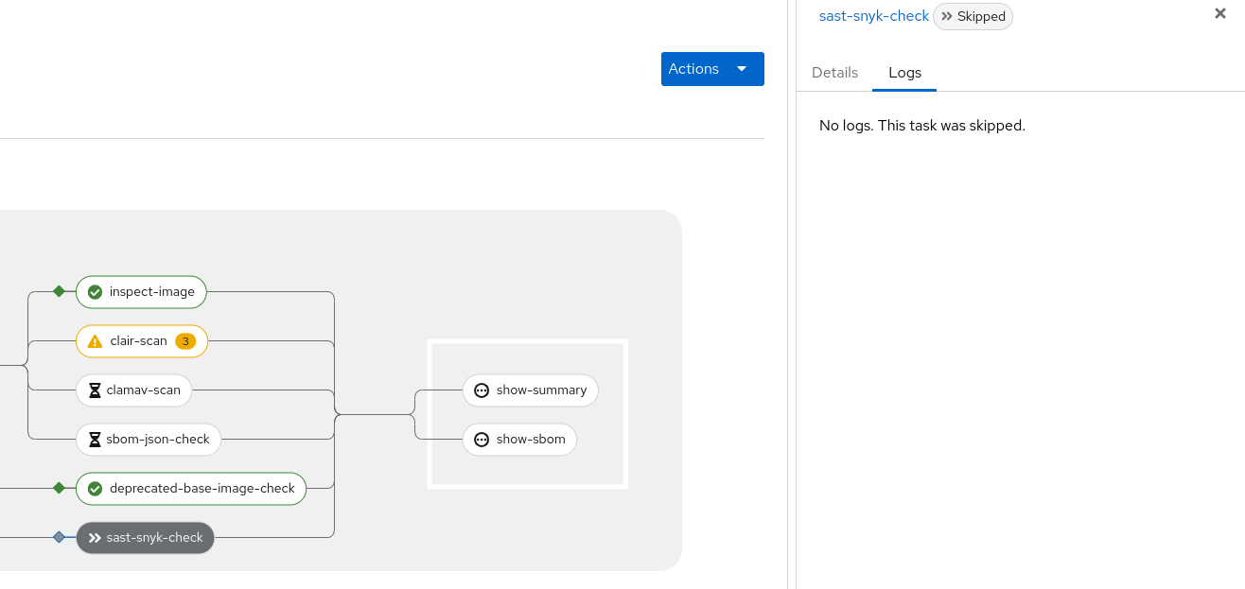Screen dimensions: 1245x589
Task: Select the show-summary task node
Action: (541, 390)
